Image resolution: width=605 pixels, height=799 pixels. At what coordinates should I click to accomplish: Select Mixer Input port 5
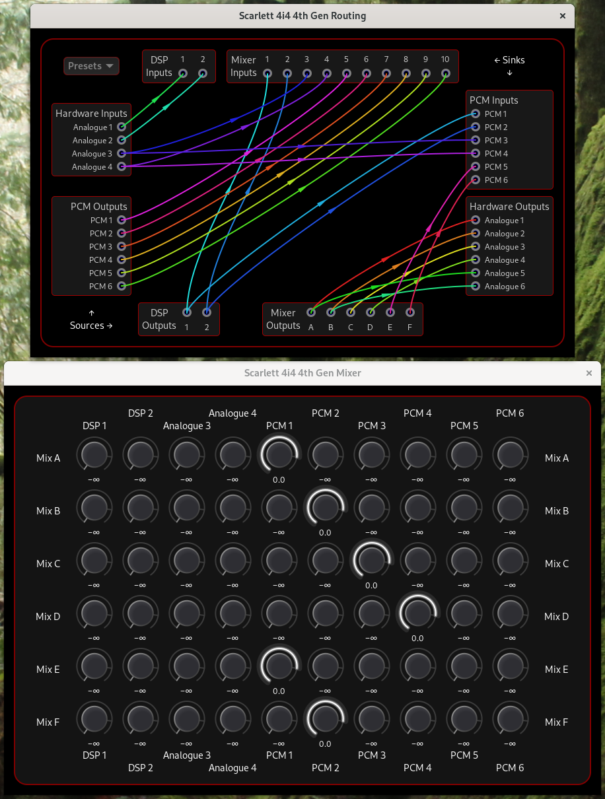(x=346, y=73)
